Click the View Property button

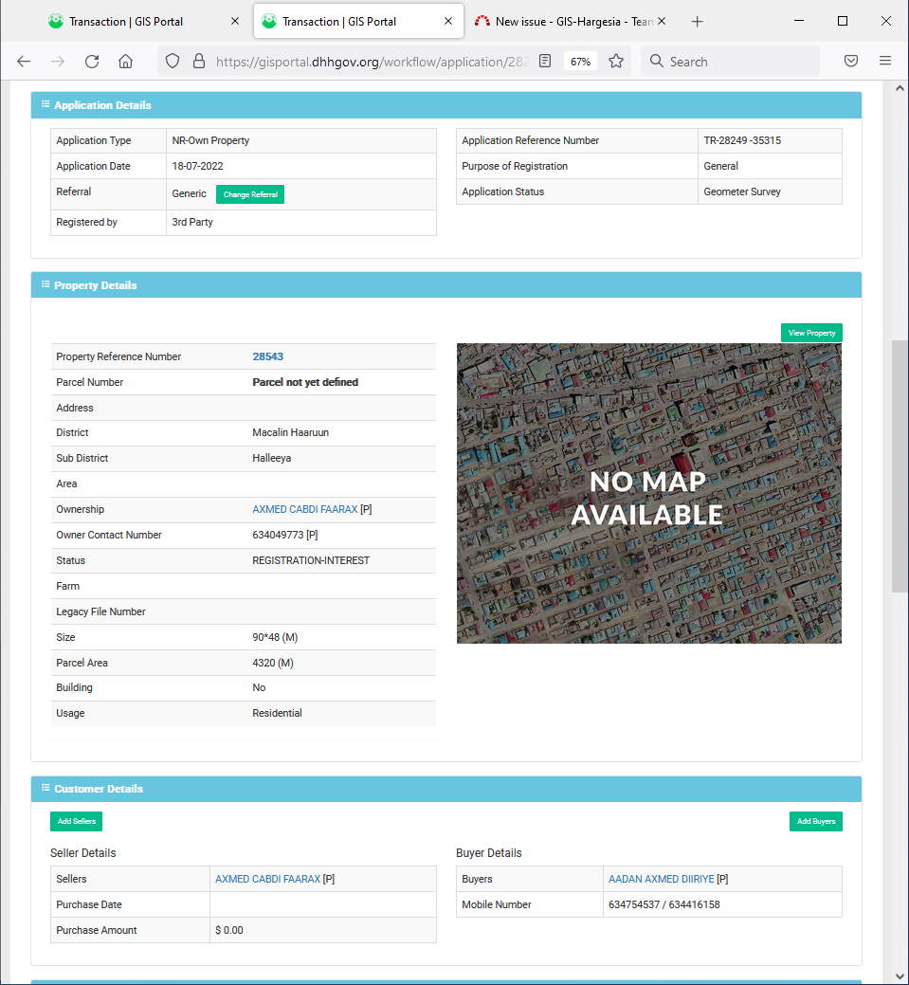(811, 333)
